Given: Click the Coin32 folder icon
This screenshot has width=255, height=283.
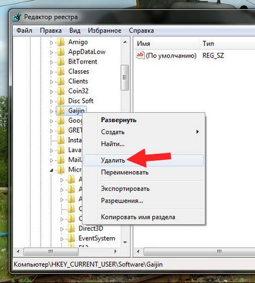Looking at the screenshot, I should (61, 91).
